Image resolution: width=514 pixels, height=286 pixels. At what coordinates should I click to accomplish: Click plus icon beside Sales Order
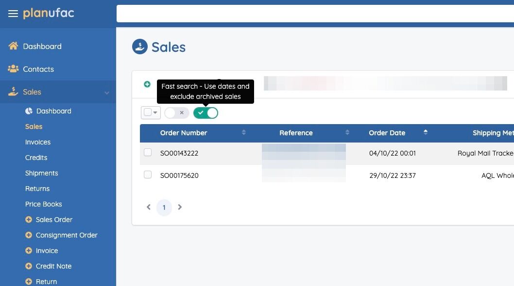click(x=29, y=220)
